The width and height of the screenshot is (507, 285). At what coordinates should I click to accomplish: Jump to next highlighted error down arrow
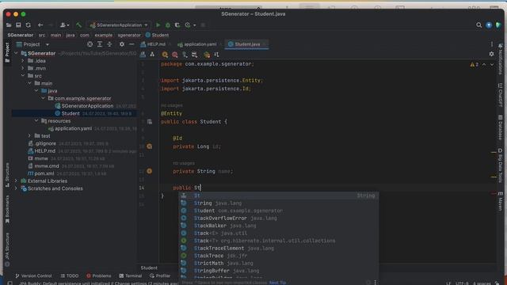tap(492, 65)
